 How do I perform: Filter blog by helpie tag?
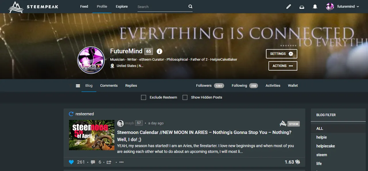321,137
